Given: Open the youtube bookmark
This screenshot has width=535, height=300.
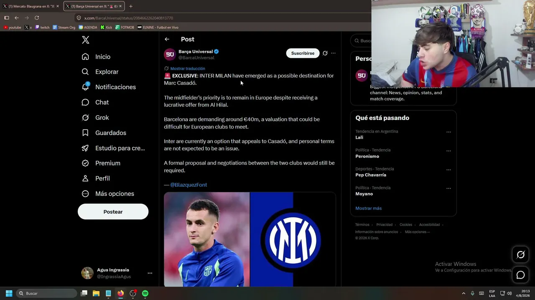Looking at the screenshot, I should tap(12, 27).
